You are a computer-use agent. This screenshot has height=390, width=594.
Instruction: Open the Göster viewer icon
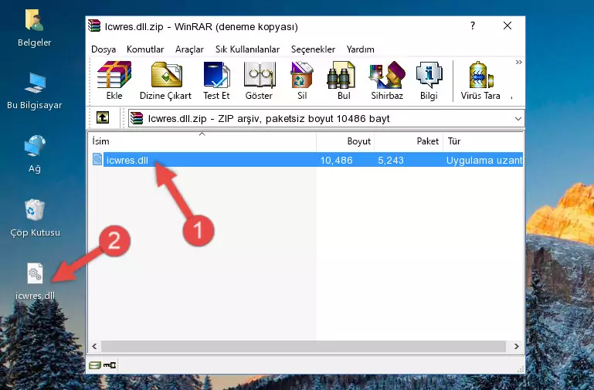click(259, 80)
